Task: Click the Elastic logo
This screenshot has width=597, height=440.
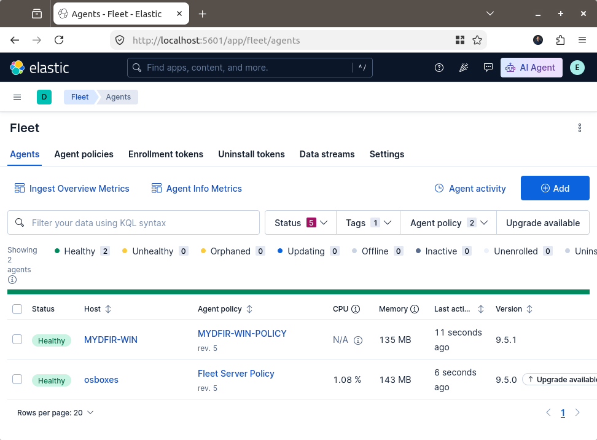Action: (x=39, y=68)
